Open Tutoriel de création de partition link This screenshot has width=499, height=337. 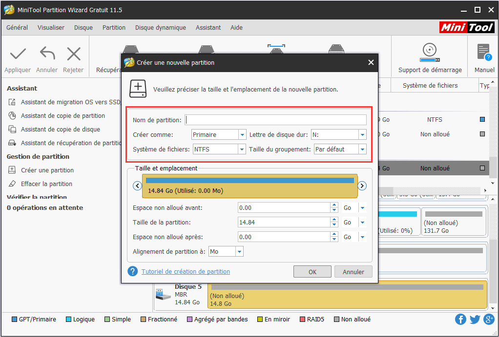coord(186,272)
